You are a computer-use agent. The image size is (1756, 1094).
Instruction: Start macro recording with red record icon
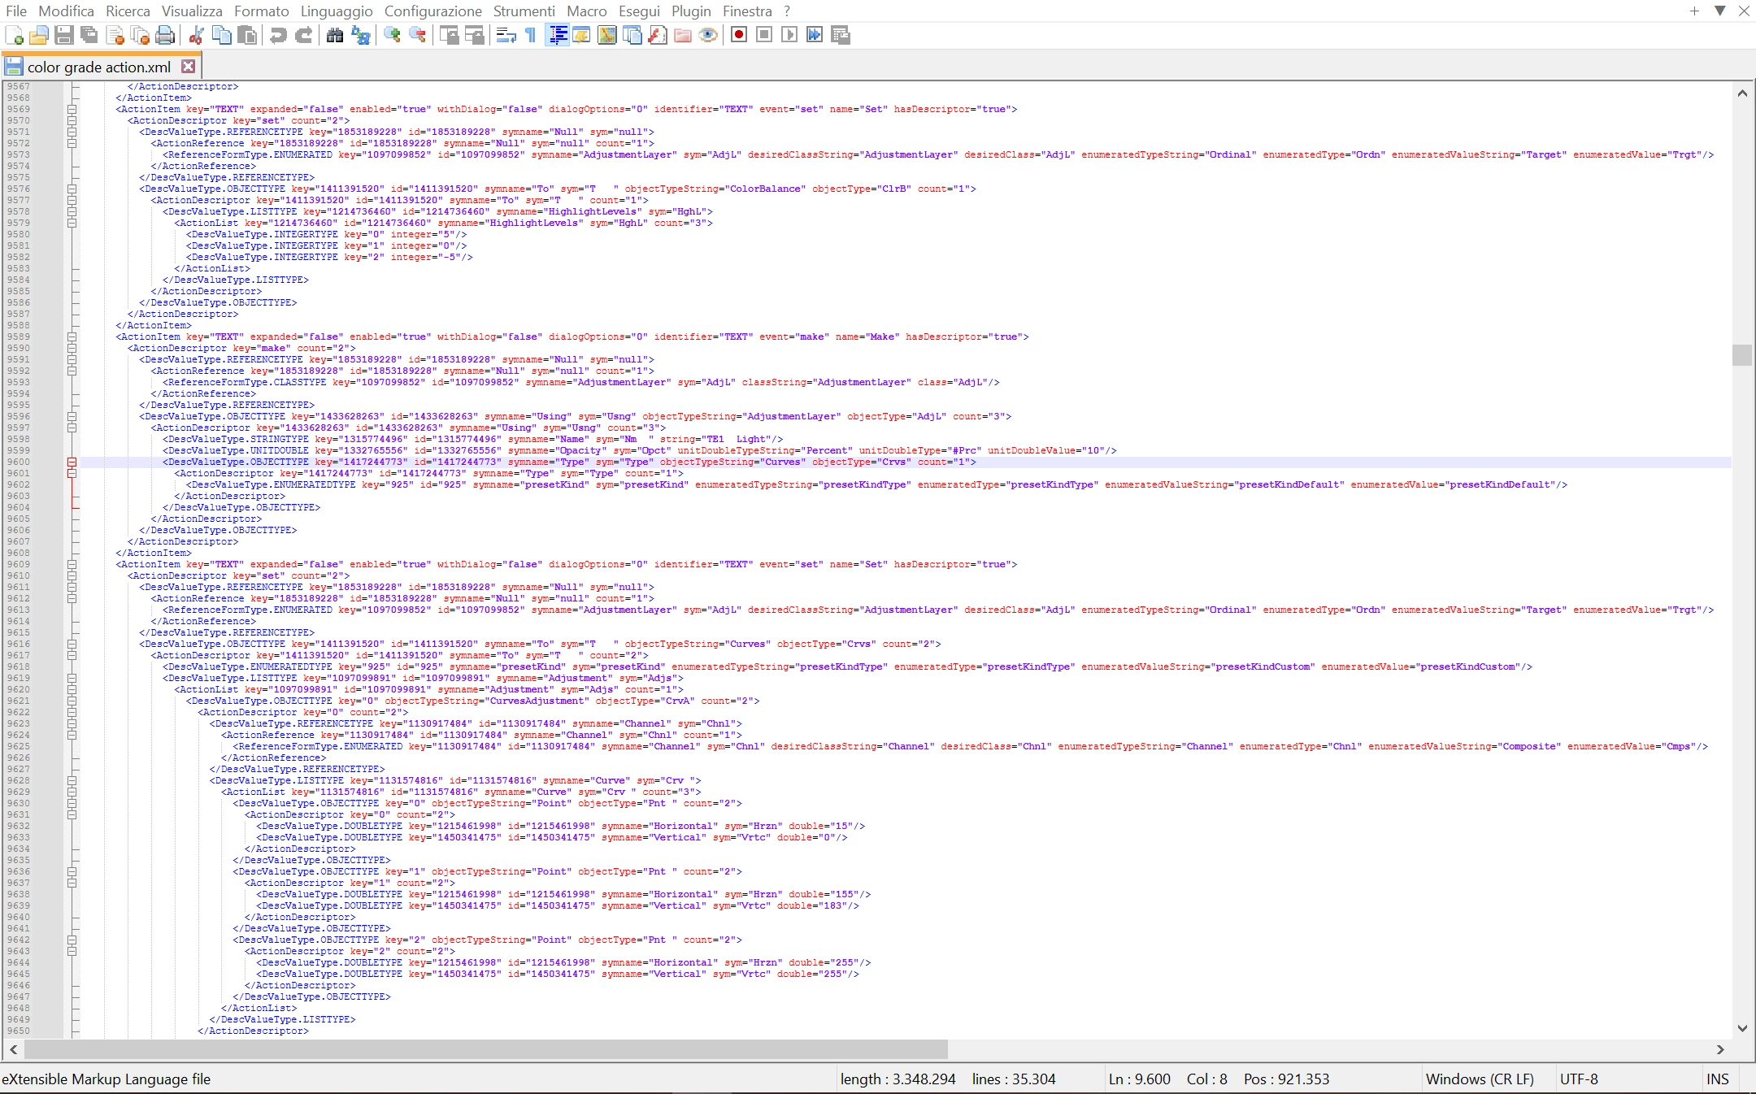point(739,35)
